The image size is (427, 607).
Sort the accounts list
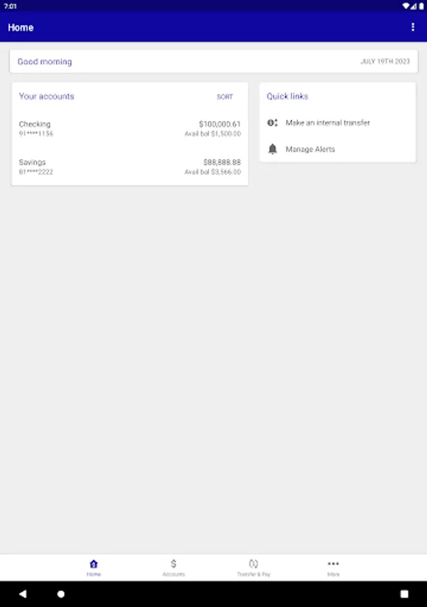pos(225,96)
